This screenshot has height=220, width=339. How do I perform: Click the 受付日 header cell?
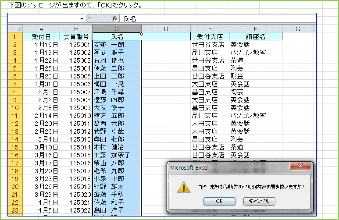pos(41,36)
